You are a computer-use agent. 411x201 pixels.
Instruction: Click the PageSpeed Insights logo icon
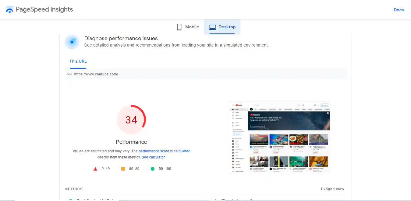(x=9, y=9)
